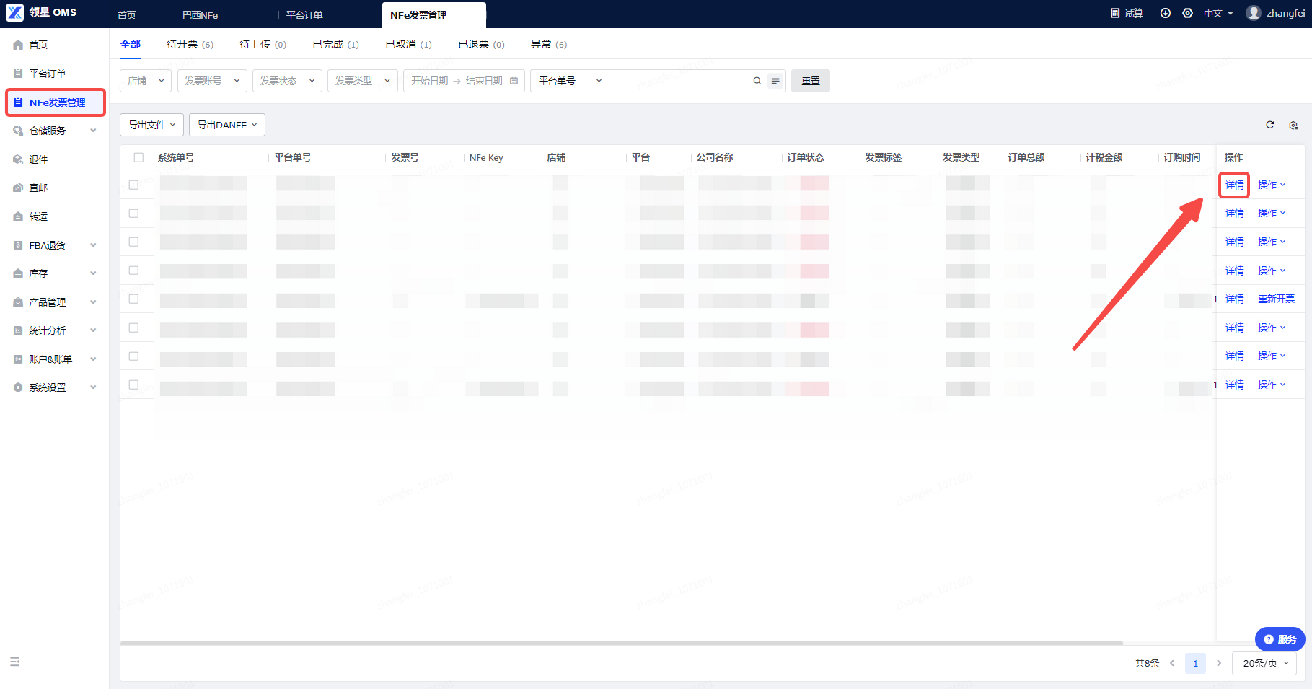
Task: Open the 20条/页 page size dropdown
Action: (x=1265, y=663)
